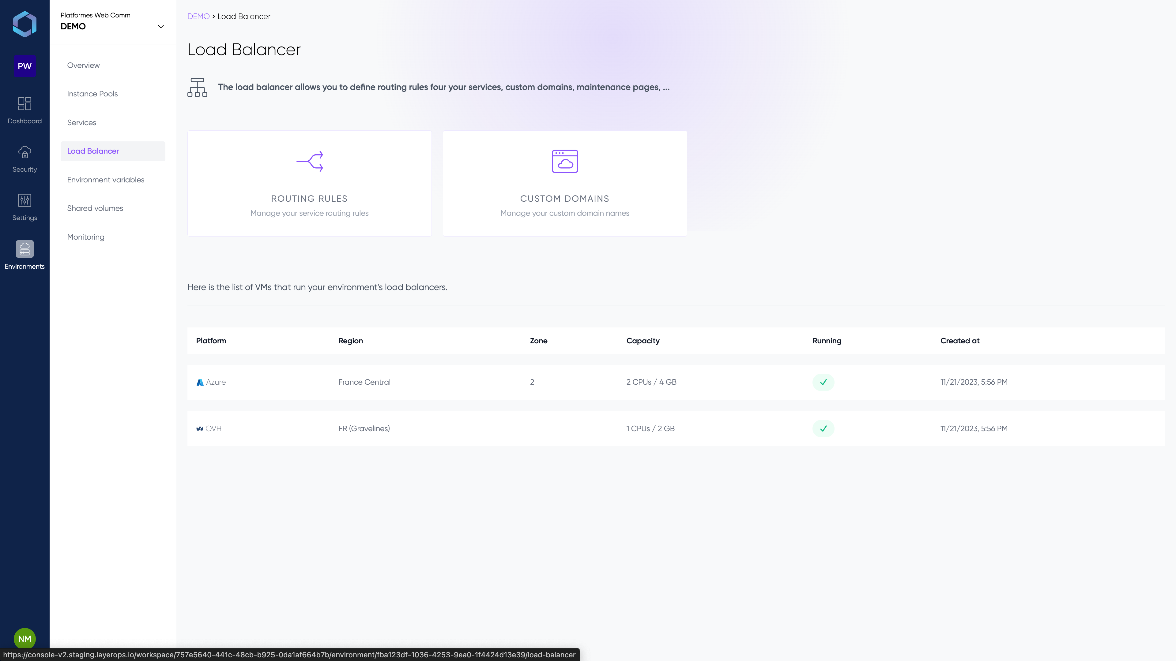Open the Security cloud-lock icon
The image size is (1176, 661).
pyautogui.click(x=24, y=152)
